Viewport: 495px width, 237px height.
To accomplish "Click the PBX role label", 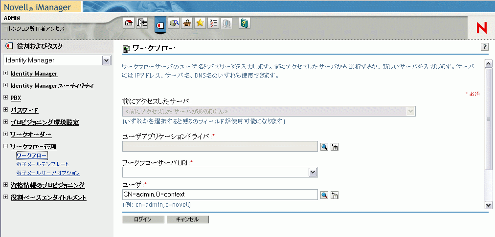I will tap(16, 98).
